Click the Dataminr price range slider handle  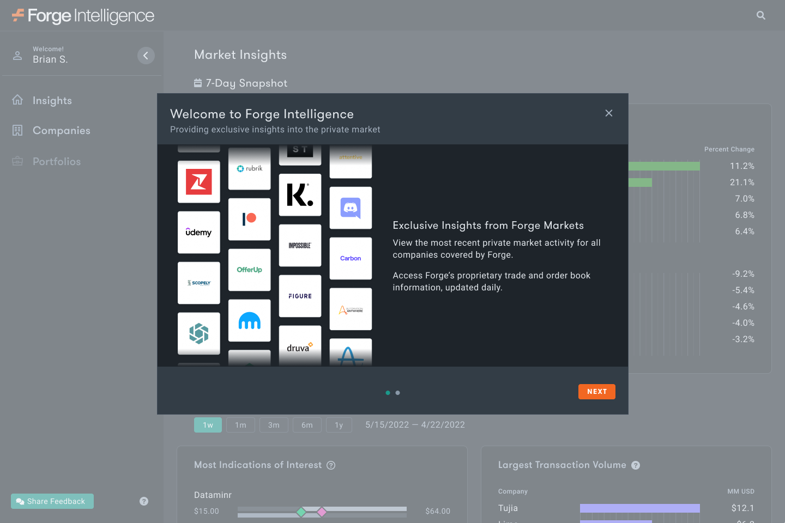point(301,512)
